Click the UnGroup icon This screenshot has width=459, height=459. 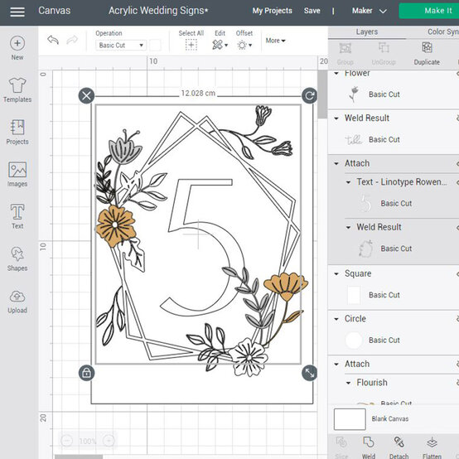coord(384,48)
